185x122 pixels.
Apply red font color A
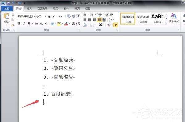coord(66,24)
